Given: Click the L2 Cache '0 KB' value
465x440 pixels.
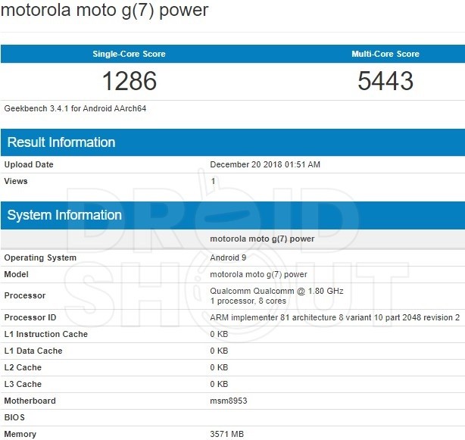Looking at the screenshot, I should tap(219, 367).
